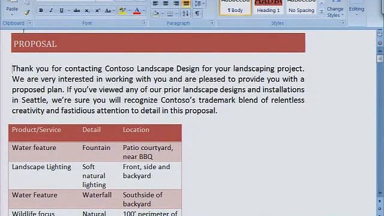This screenshot has height=216, width=384.
Task: Apply paragraph Borders
Action: tap(170, 13)
